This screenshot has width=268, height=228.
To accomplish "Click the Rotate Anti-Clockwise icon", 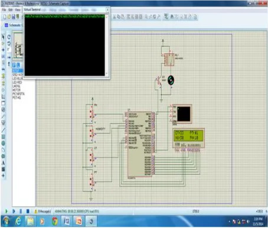I will click(9, 43).
